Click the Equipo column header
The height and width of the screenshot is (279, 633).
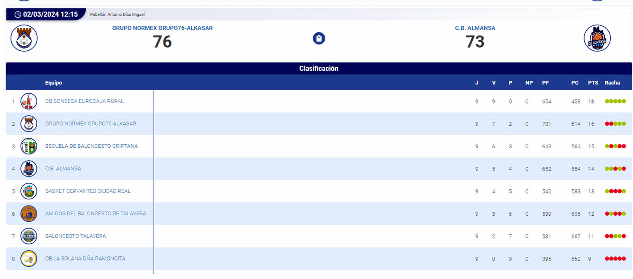tap(53, 83)
